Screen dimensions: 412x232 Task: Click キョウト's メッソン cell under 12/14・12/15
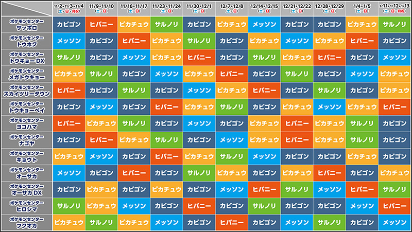coord(264,156)
